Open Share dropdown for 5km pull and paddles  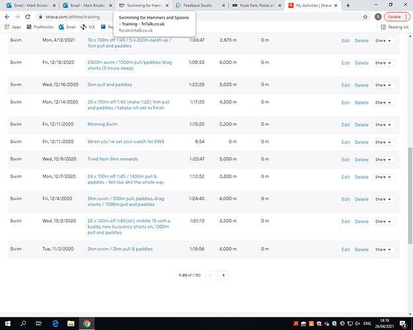(384, 85)
